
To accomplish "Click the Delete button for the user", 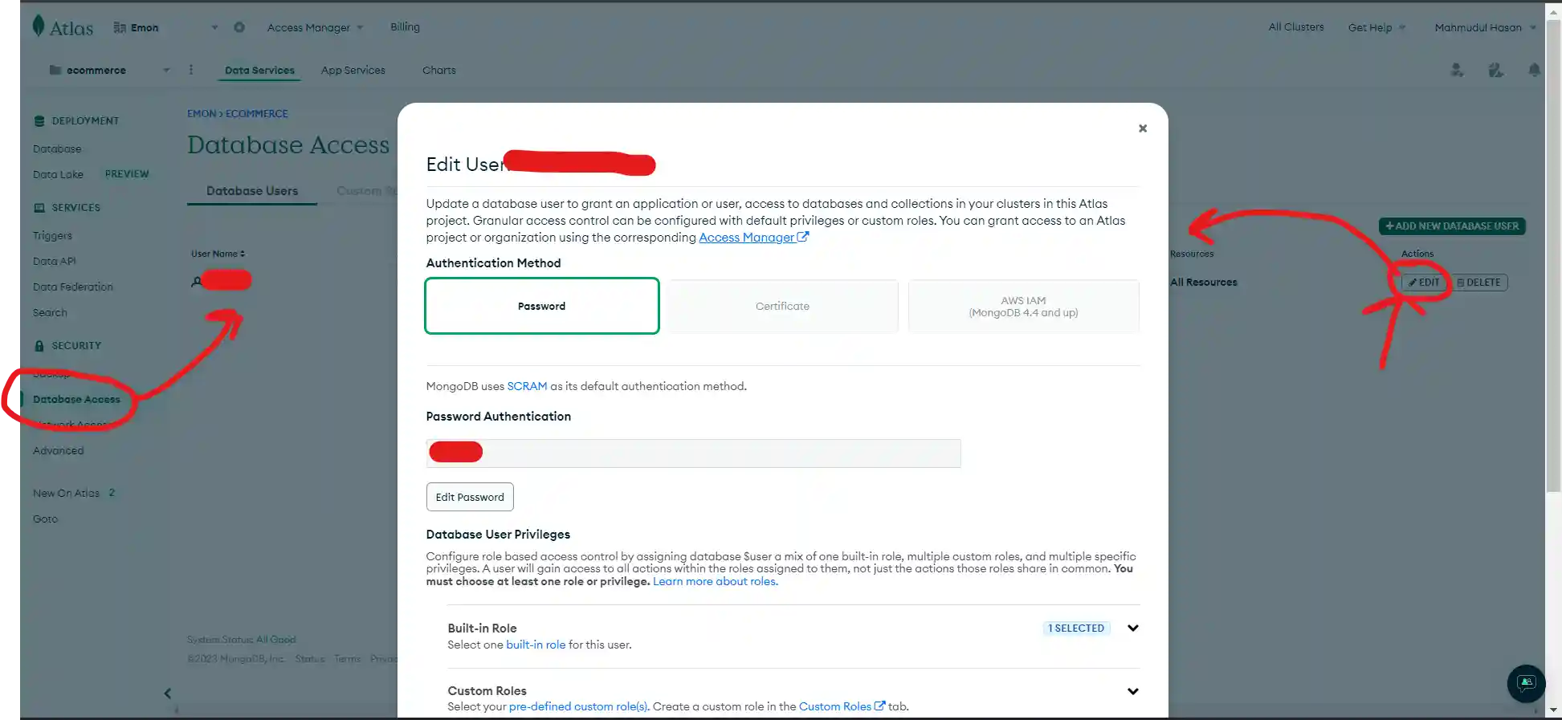I will 1478,283.
